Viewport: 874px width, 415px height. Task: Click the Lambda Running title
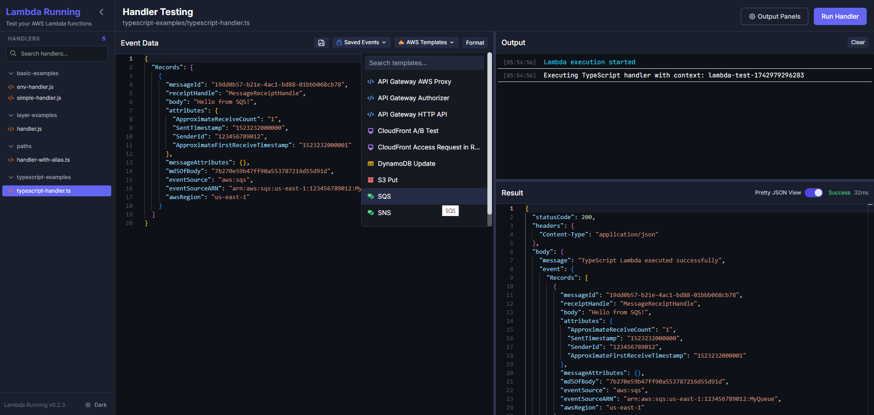[43, 12]
